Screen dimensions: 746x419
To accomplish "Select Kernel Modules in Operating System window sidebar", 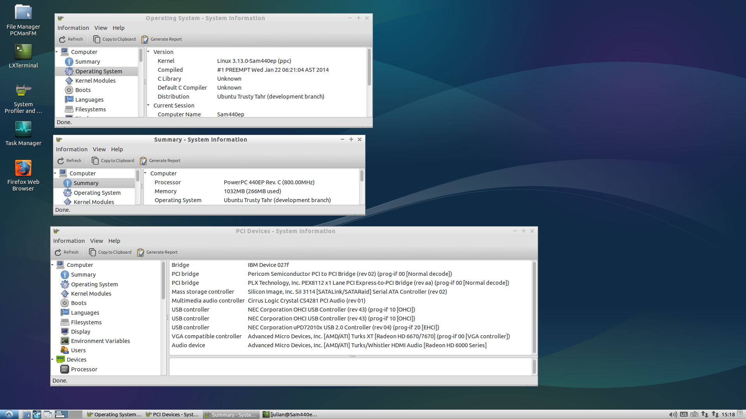I will (95, 81).
